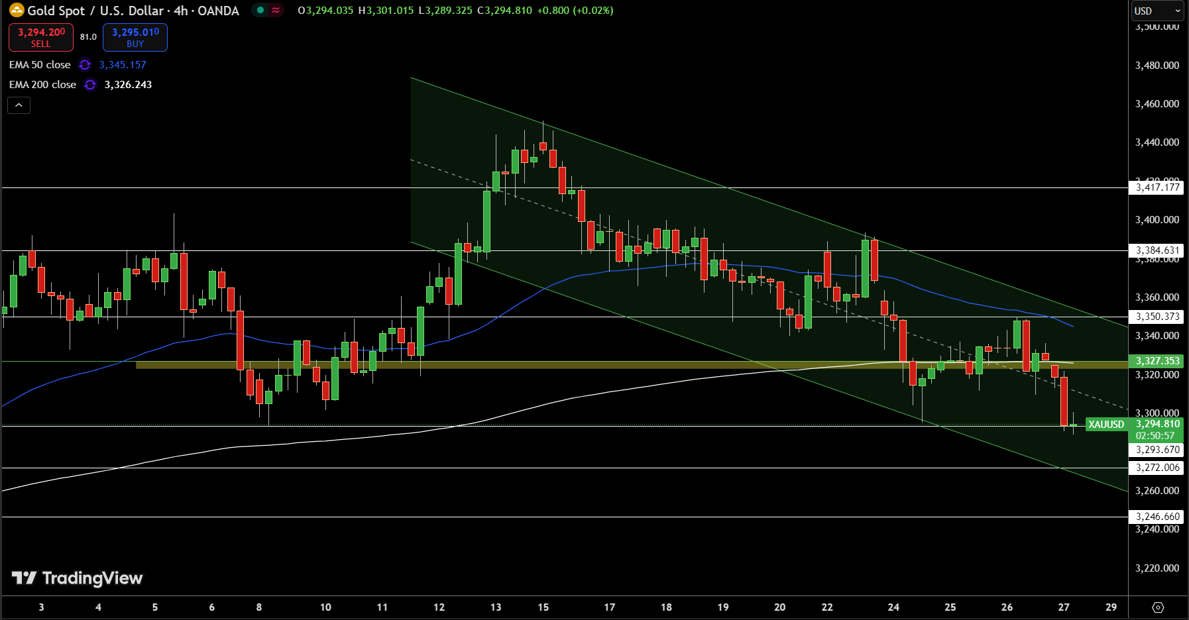Click the 3,293.670 price level label
The height and width of the screenshot is (620, 1189).
[x=1157, y=450]
